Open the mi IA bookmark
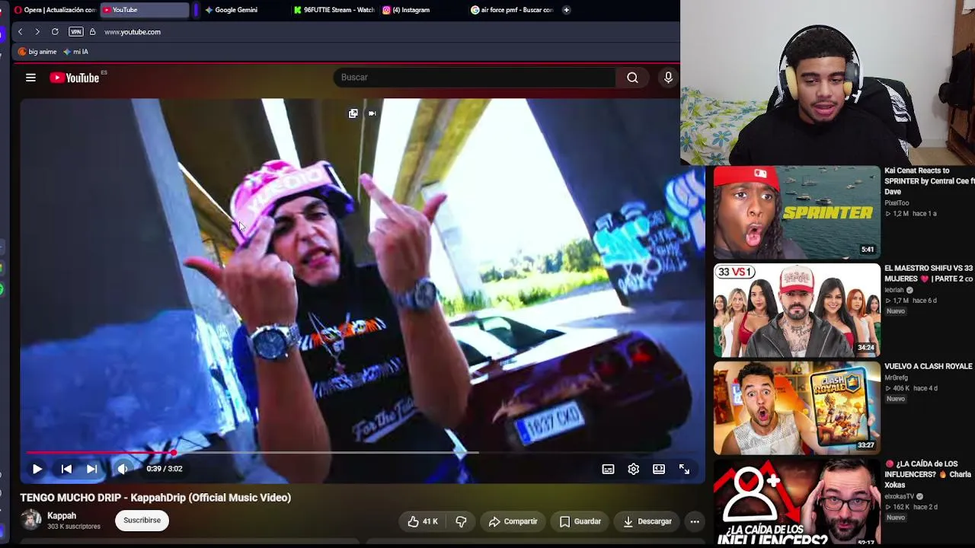975x548 pixels. (76, 52)
